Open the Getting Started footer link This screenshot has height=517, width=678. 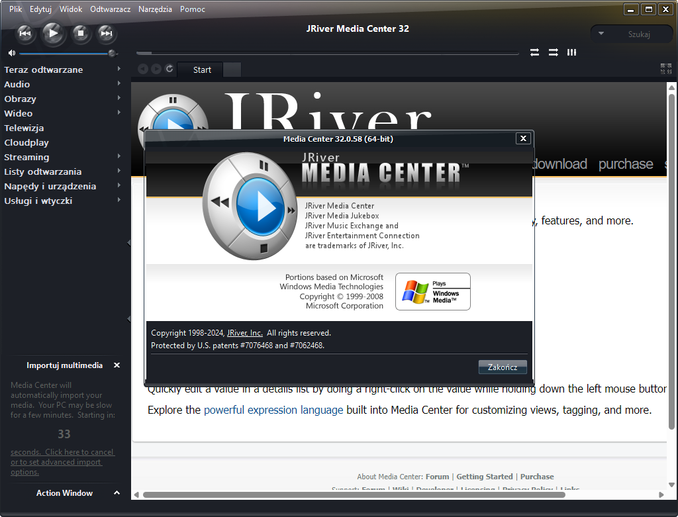click(484, 477)
